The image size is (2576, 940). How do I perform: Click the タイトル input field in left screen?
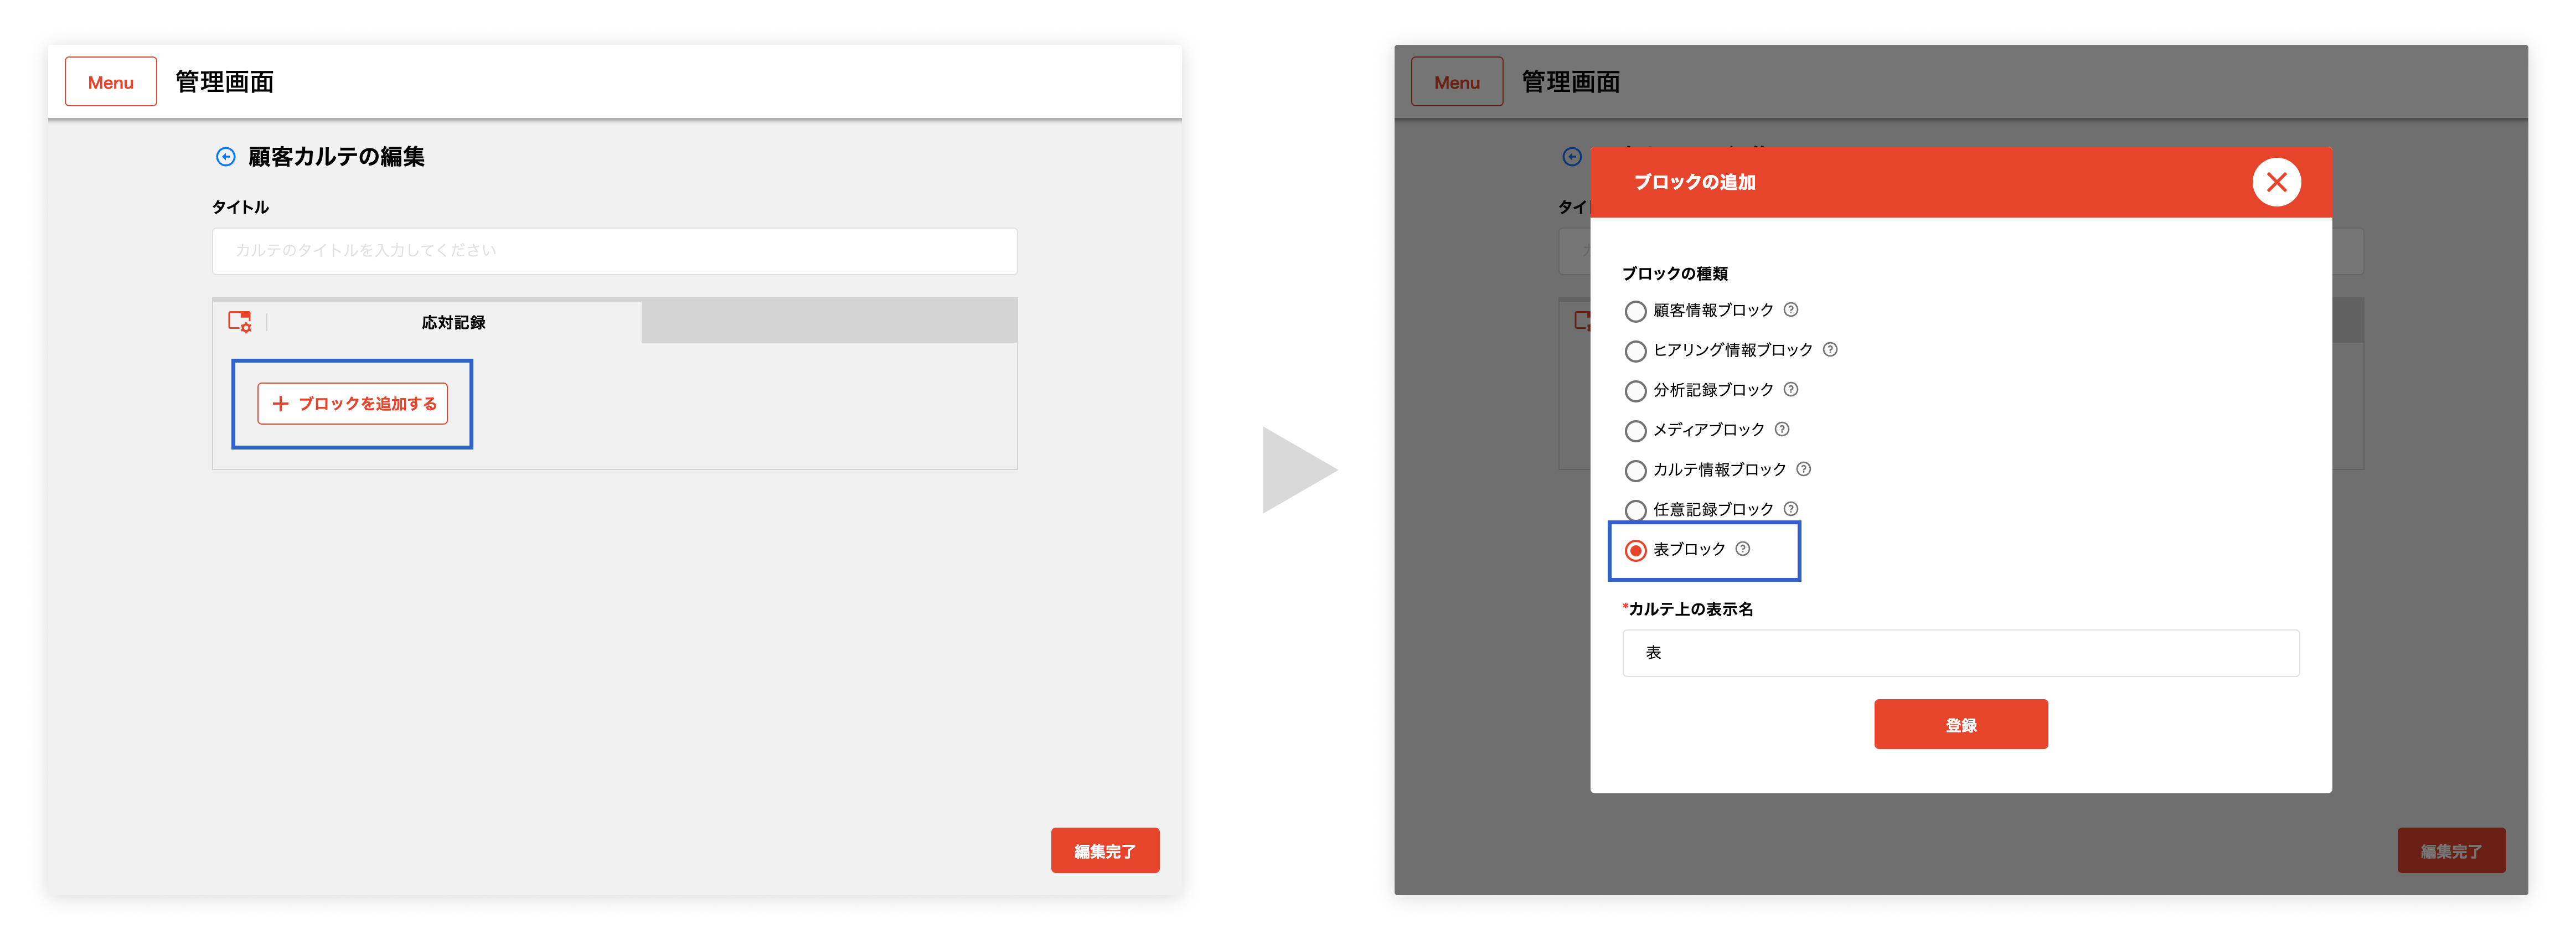tap(614, 251)
